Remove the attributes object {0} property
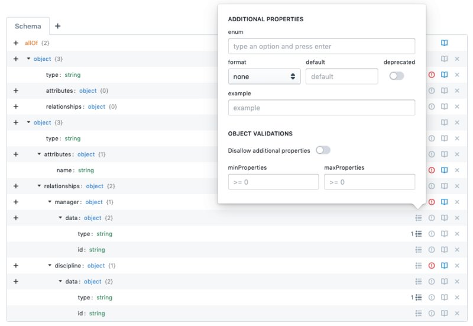The width and height of the screenshot is (473, 326). (x=457, y=91)
